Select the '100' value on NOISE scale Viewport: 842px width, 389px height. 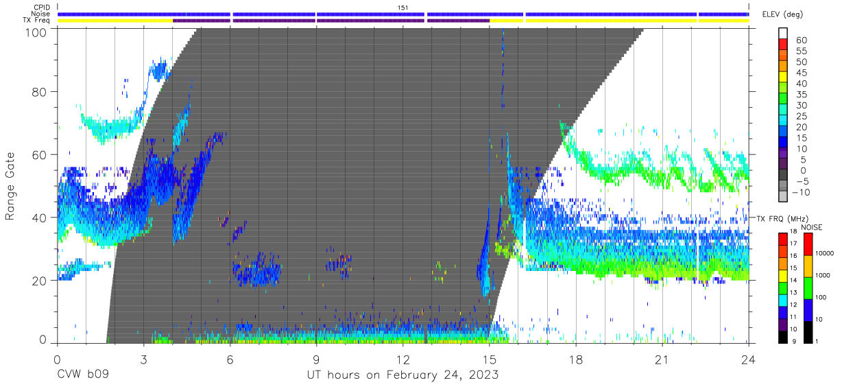(x=819, y=298)
